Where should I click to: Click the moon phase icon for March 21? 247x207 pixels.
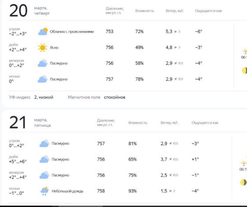(x=244, y=182)
